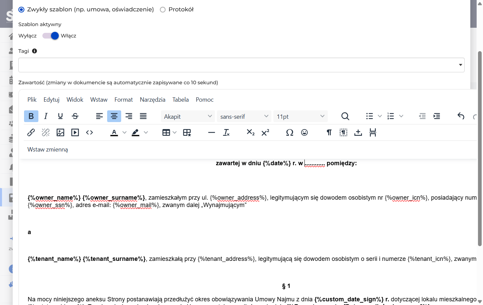This screenshot has width=483, height=305.
Task: Open the text color picker arrow
Action: click(125, 132)
